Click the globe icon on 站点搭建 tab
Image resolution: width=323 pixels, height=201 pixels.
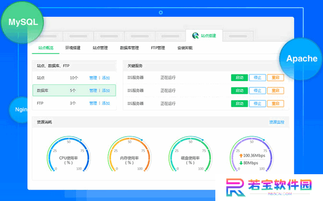pos(195,36)
